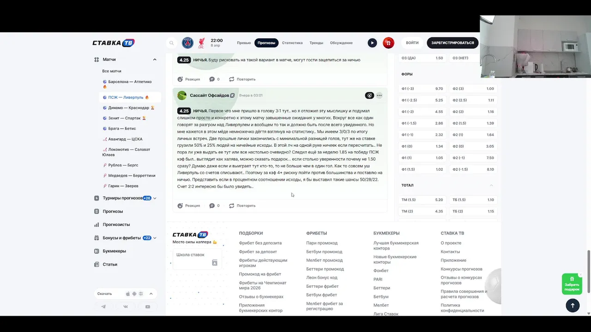Viewport: 591px width, 332px height.
Task: Expand the Скачать apps panel chevron
Action: [x=151, y=294]
